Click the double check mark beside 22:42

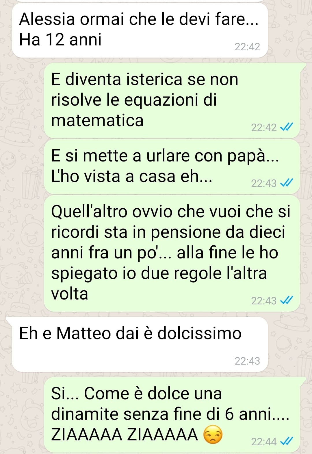(x=287, y=127)
